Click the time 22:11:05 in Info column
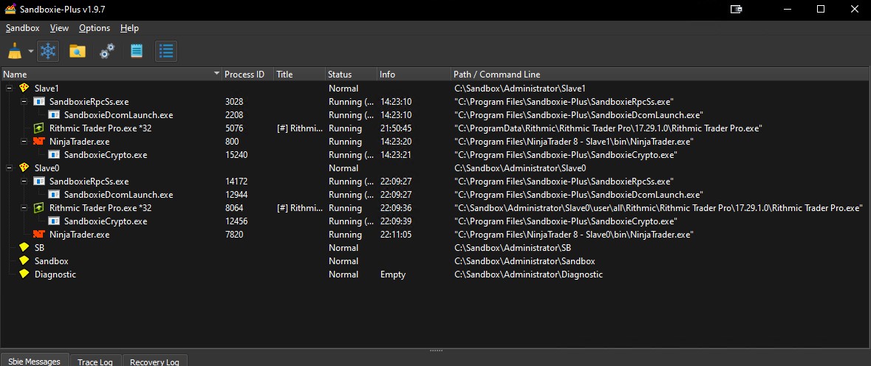The image size is (871, 366). (x=395, y=235)
